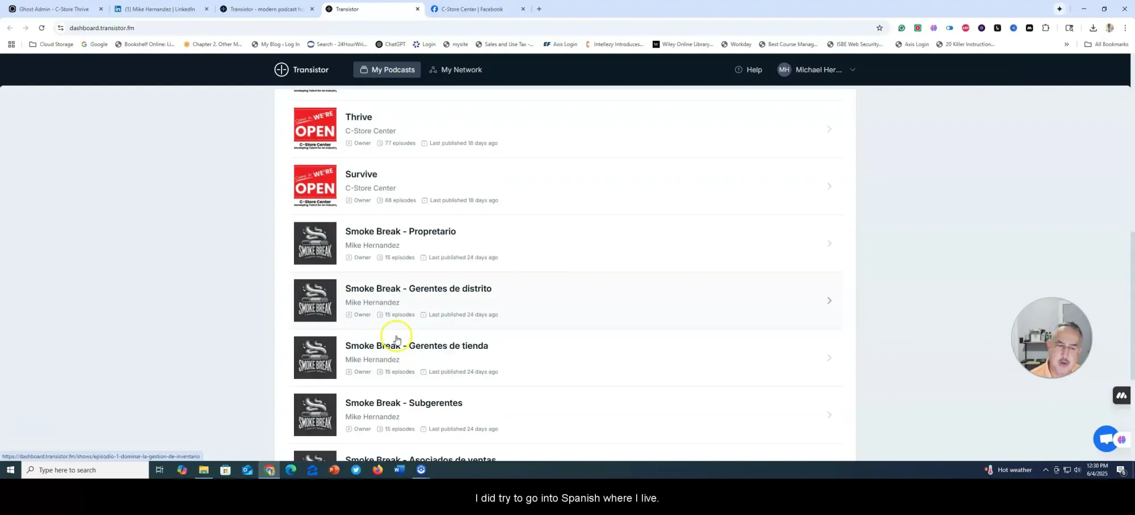Click the browser back arrow
This screenshot has height=515, width=1135.
click(x=10, y=28)
